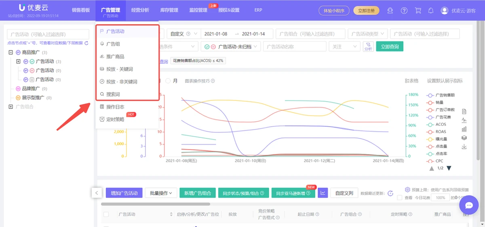The width and height of the screenshot is (485, 227).
Task: Switch chart to bar graph view
Action: pyautogui.click(x=464, y=129)
